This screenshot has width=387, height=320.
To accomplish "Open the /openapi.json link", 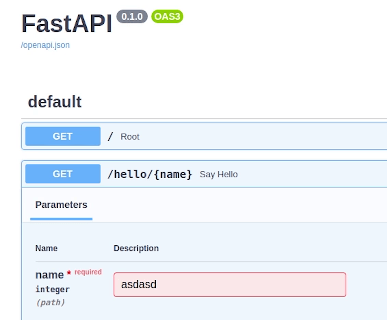I will (x=45, y=45).
